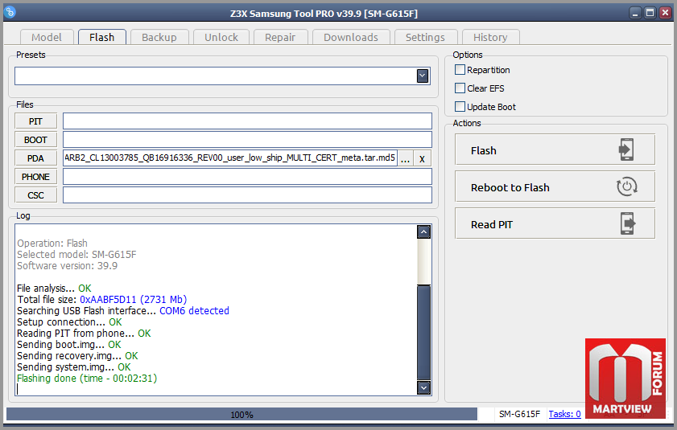Click the PDA file button
Screen dimensions: 677x430
(x=36, y=158)
